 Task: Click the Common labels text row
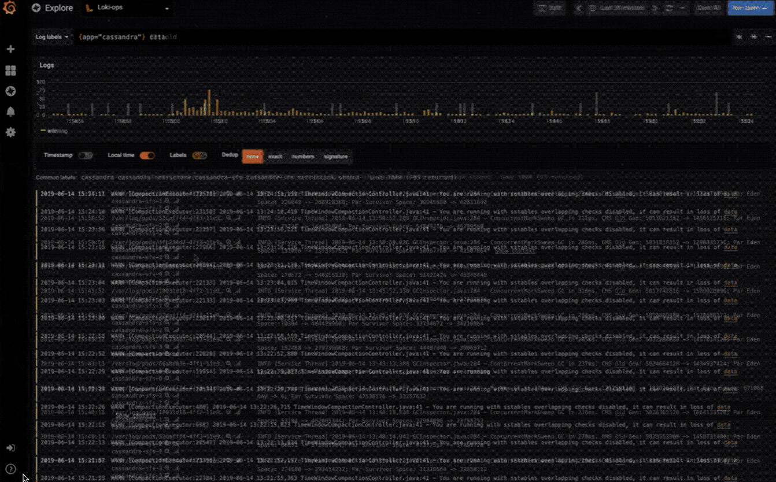click(309, 177)
